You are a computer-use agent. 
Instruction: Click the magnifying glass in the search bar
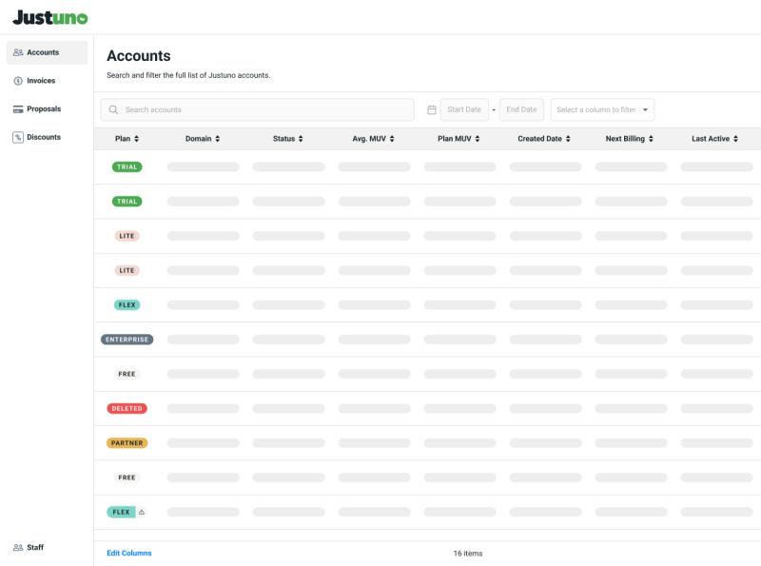pos(112,109)
